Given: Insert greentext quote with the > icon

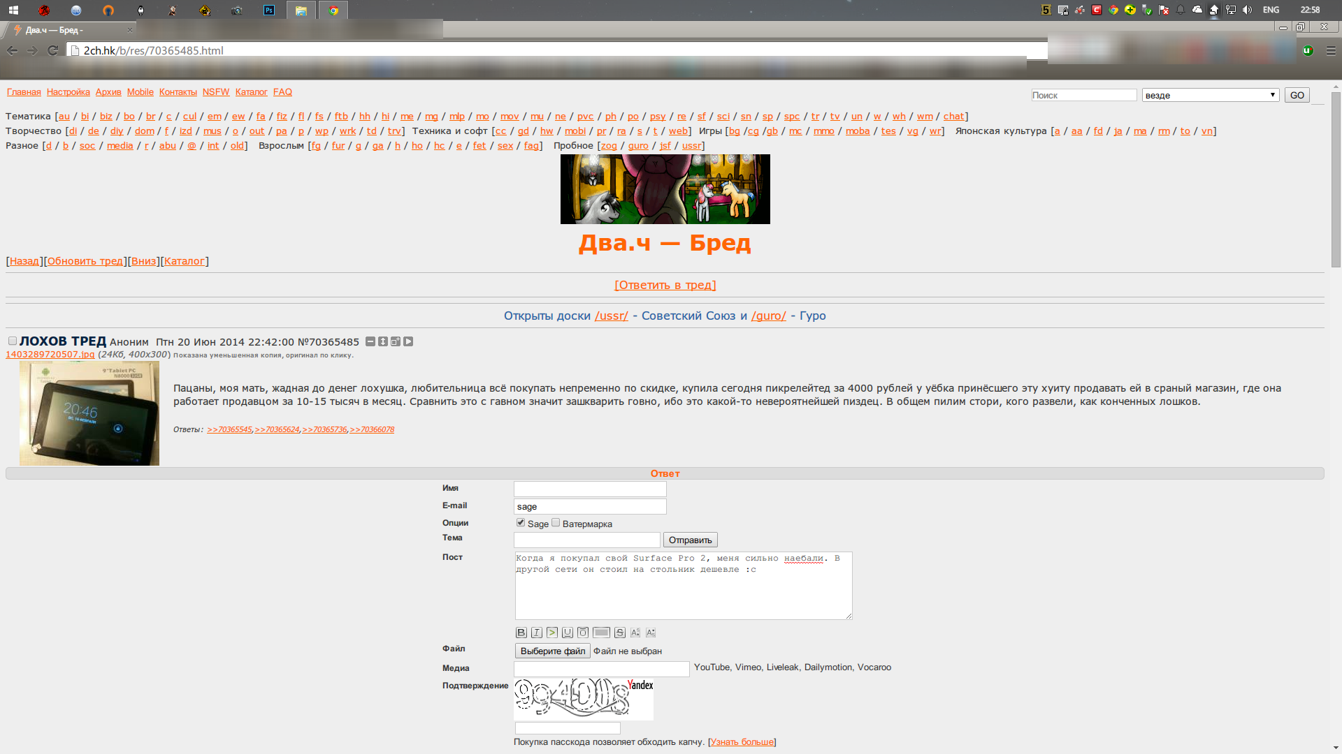Looking at the screenshot, I should pos(551,633).
